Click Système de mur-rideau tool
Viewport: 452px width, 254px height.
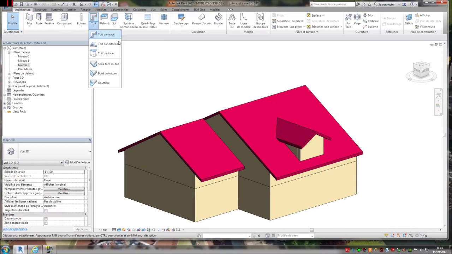click(129, 21)
